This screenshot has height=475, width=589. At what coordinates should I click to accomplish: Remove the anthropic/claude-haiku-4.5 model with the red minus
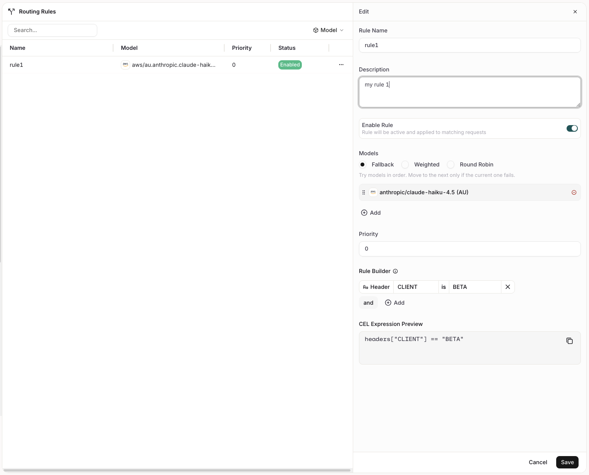coord(574,192)
